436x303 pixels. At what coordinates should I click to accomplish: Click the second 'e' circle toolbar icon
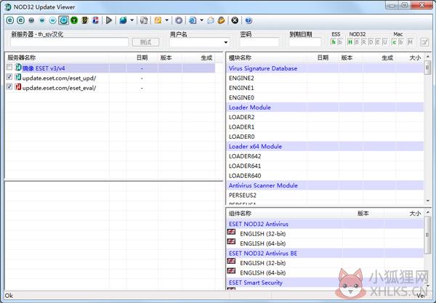coord(20,20)
